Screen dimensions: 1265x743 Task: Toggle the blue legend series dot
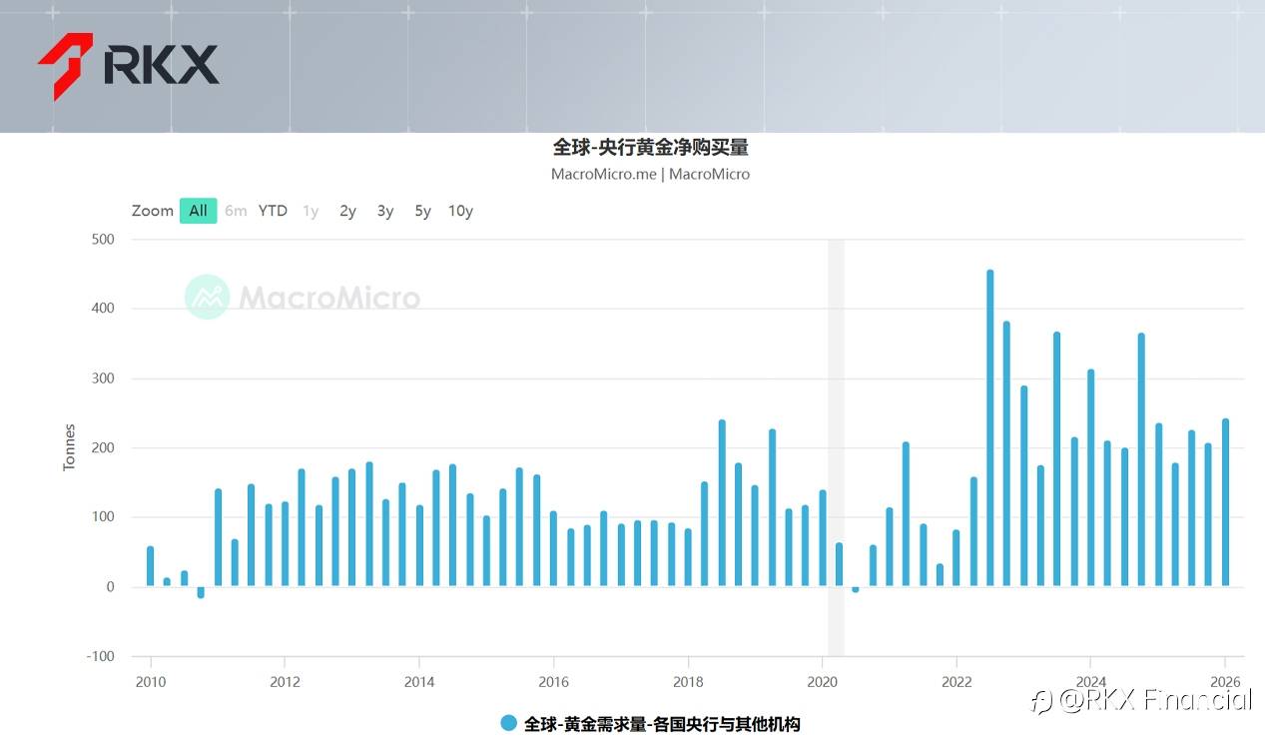tap(509, 724)
